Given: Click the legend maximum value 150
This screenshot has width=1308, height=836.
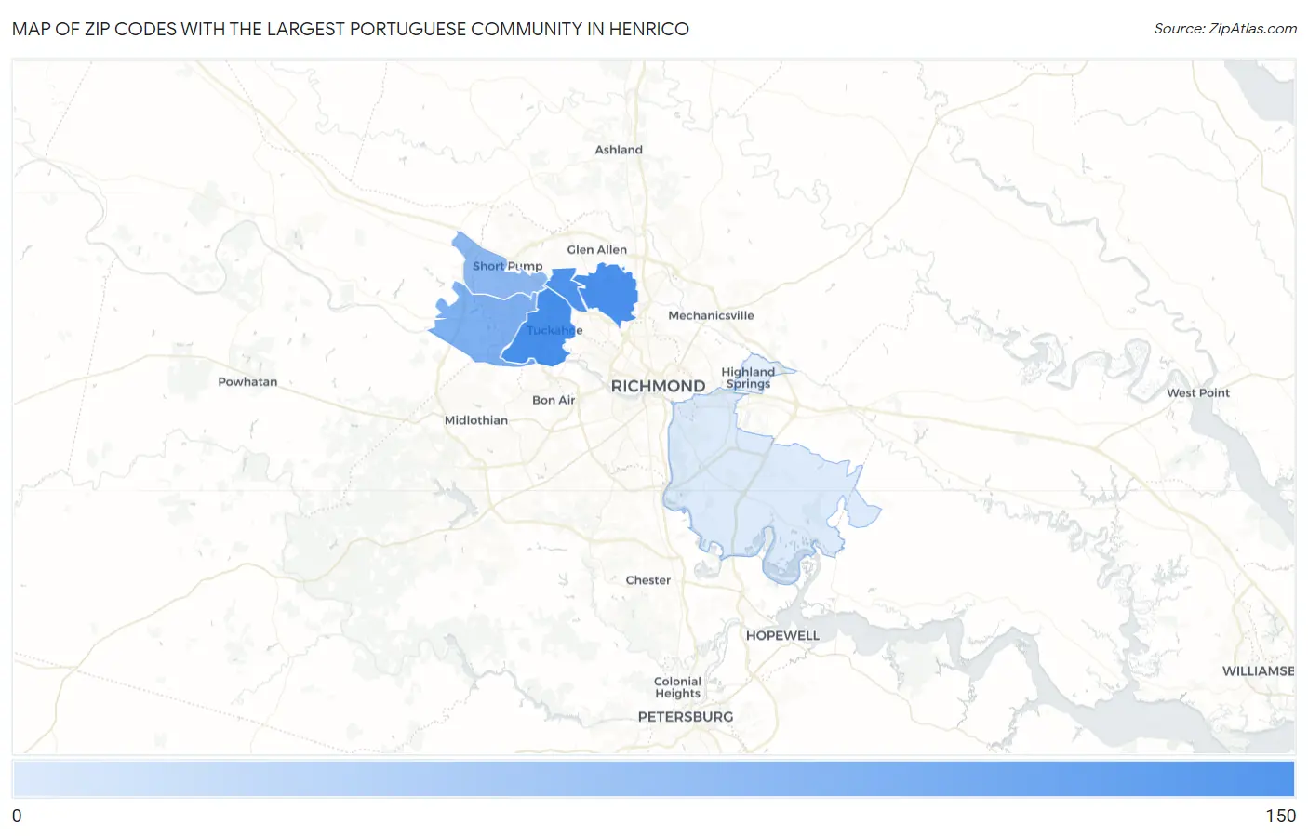Looking at the screenshot, I should [x=1280, y=816].
